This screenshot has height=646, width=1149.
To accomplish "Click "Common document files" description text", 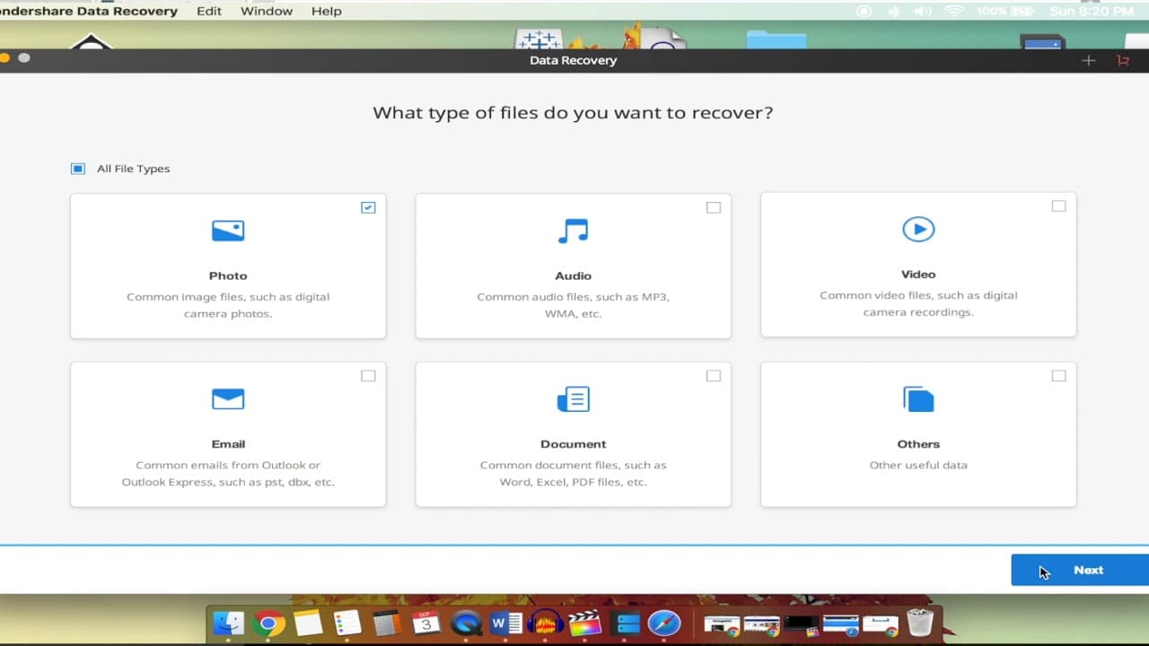I will tap(573, 474).
